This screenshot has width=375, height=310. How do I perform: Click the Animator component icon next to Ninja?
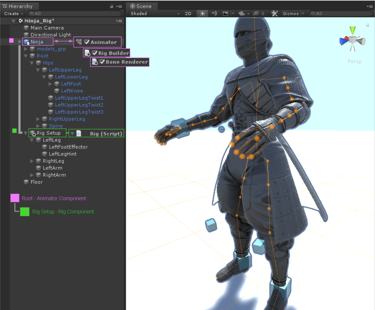click(x=78, y=42)
